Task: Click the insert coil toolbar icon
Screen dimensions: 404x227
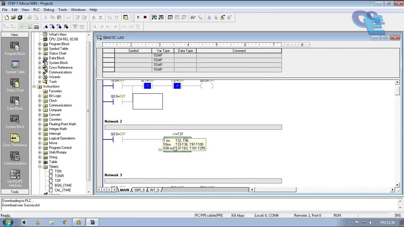Action: coord(131,27)
